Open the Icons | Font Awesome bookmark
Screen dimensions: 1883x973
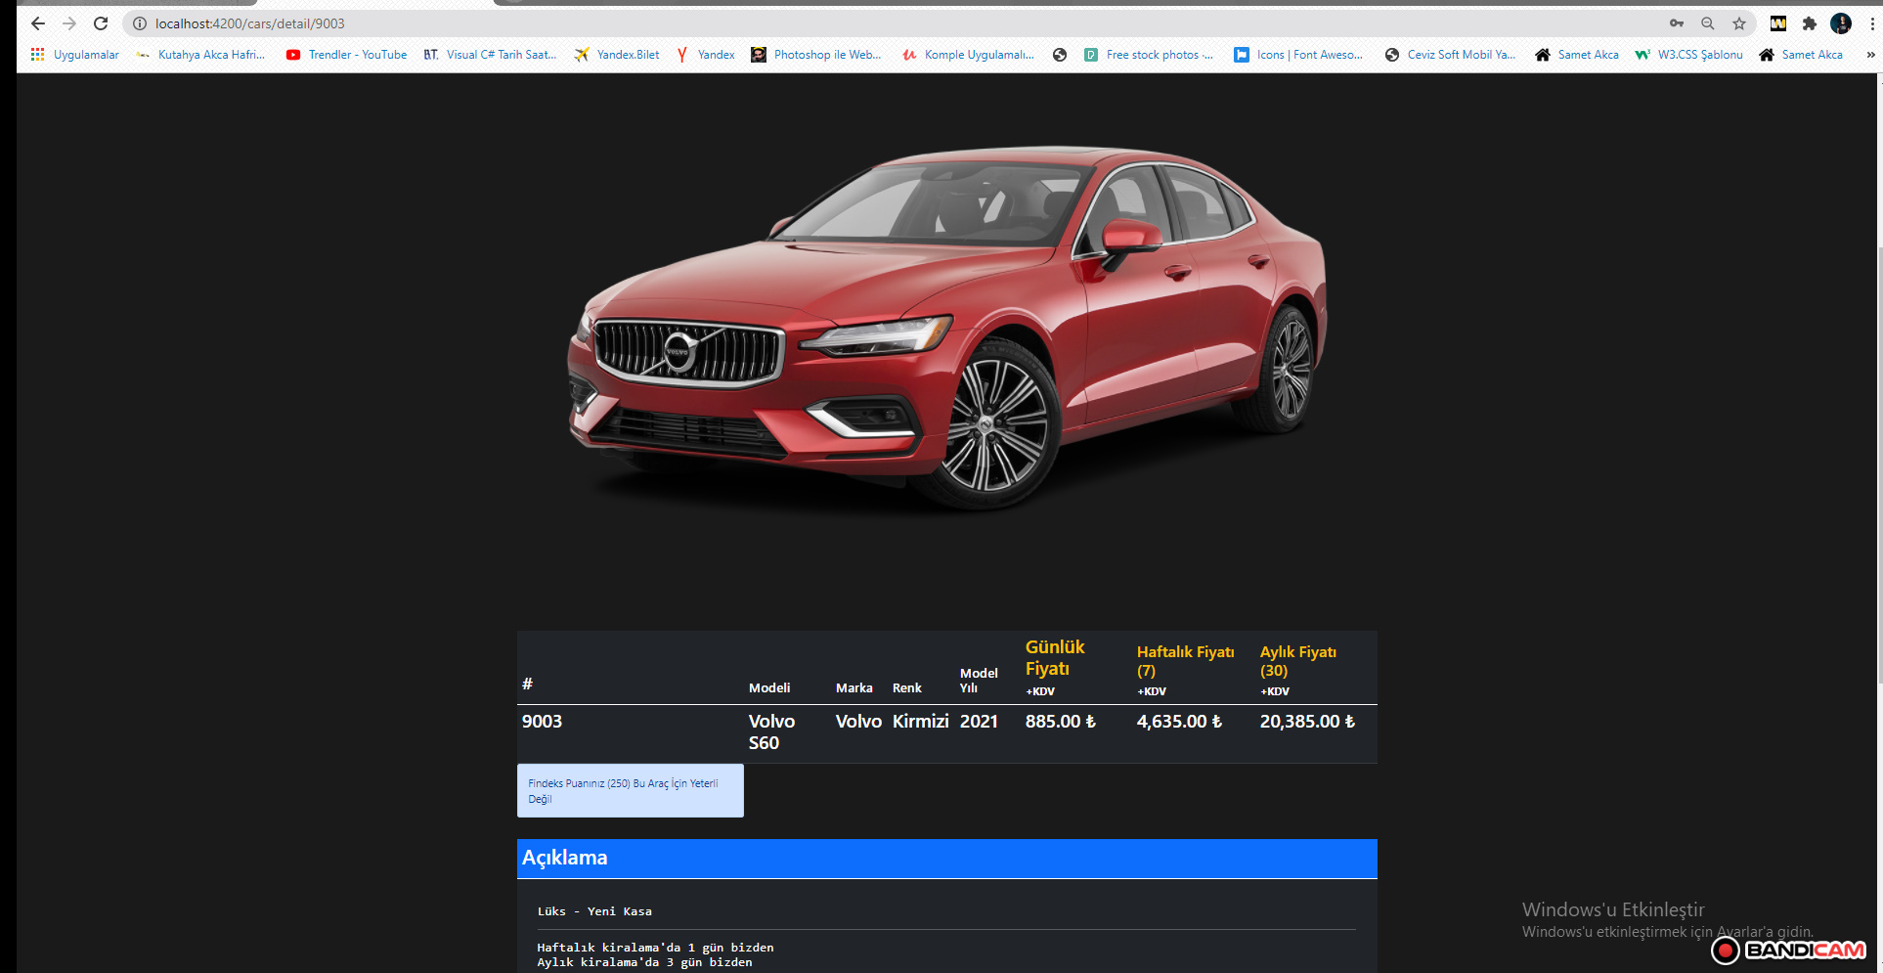pyautogui.click(x=1298, y=55)
